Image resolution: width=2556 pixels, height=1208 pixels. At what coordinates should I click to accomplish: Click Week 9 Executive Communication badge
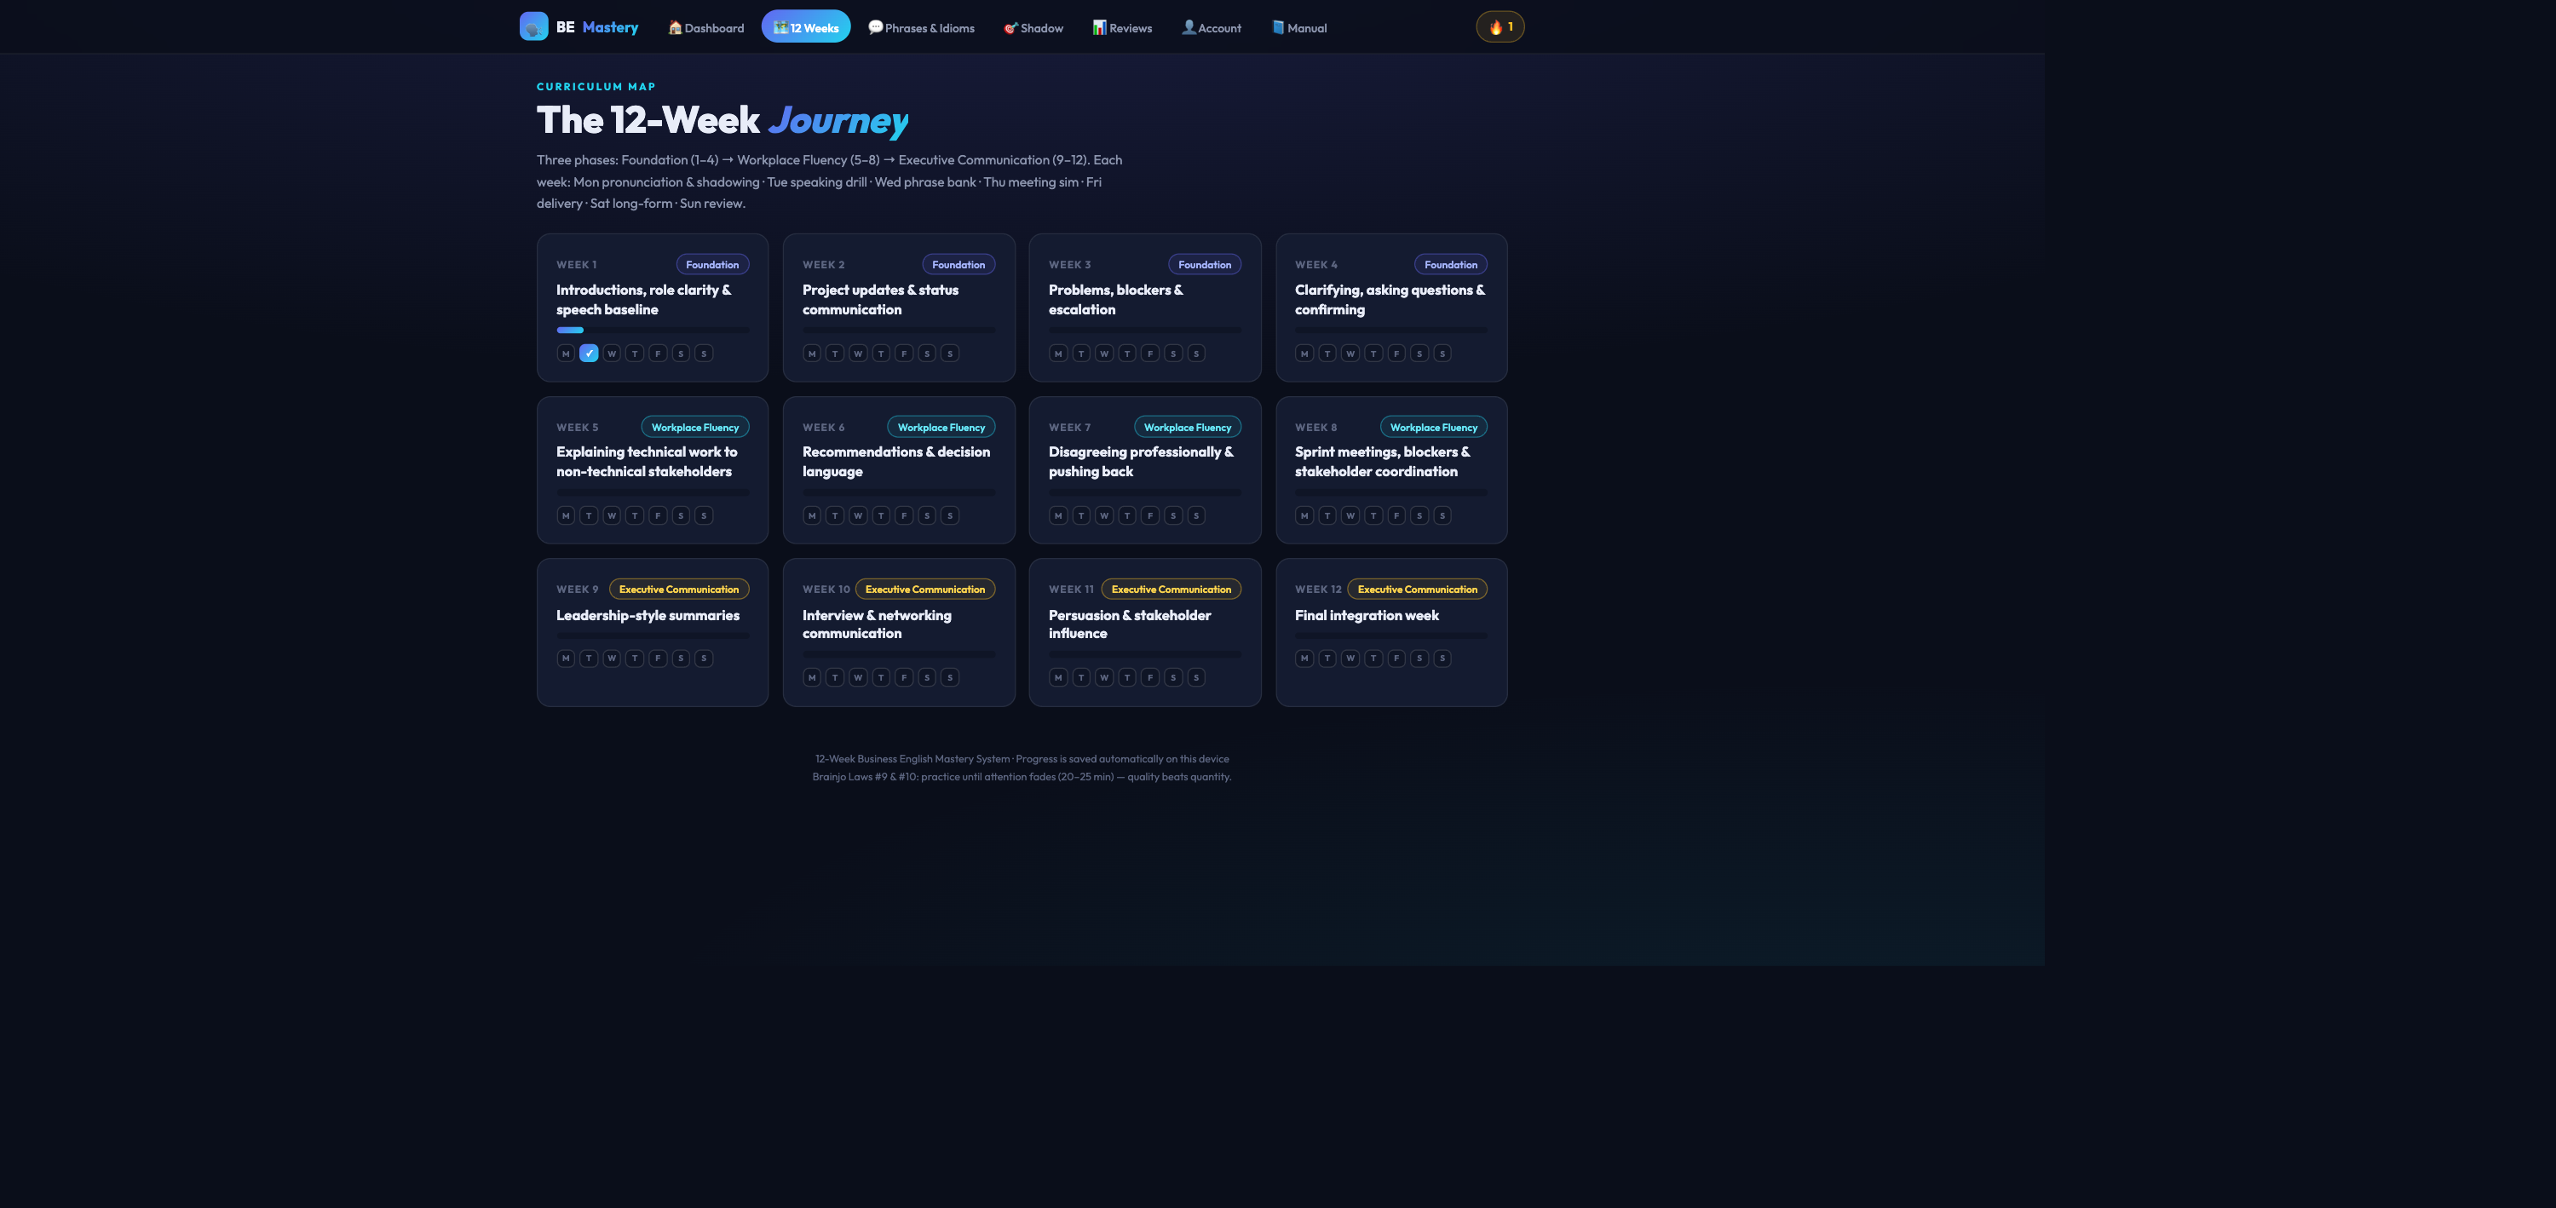tap(679, 590)
